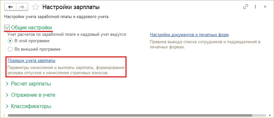Open the three-dot more menu
The width and height of the screenshot is (274, 118).
(256, 7)
